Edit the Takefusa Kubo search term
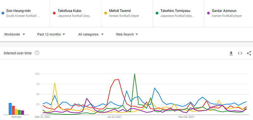This screenshot has width=253, height=120. pyautogui.click(x=70, y=11)
